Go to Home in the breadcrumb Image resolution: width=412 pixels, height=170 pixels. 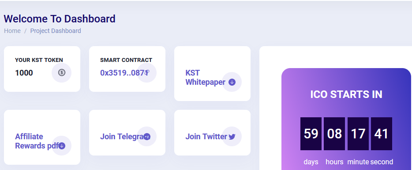pyautogui.click(x=12, y=31)
